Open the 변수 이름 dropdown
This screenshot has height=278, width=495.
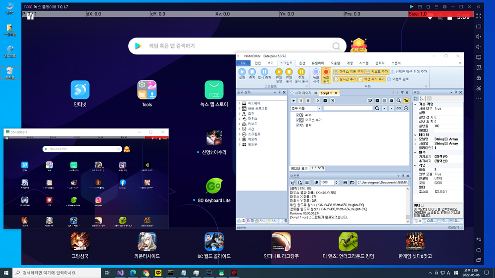[x=319, y=108]
